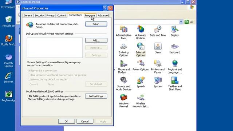233x131 pixels.
Task: Open Printers and Faxes
Action: (x=158, y=67)
